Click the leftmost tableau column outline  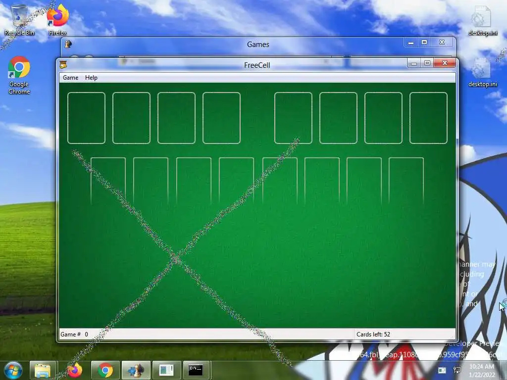point(108,181)
